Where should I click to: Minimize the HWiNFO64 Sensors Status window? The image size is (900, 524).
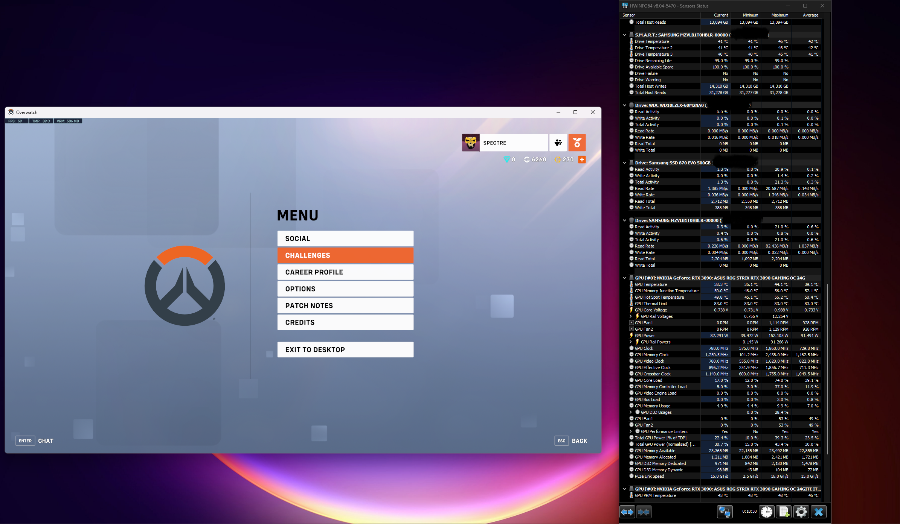click(788, 6)
